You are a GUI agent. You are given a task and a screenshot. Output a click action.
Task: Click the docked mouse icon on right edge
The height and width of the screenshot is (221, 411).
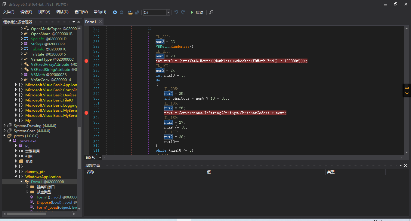pos(407,90)
